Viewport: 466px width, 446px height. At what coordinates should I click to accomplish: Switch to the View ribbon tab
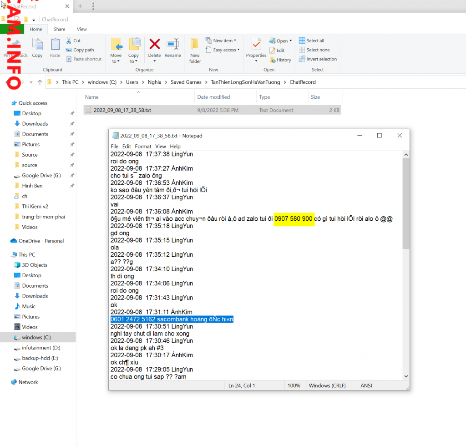[x=82, y=29]
